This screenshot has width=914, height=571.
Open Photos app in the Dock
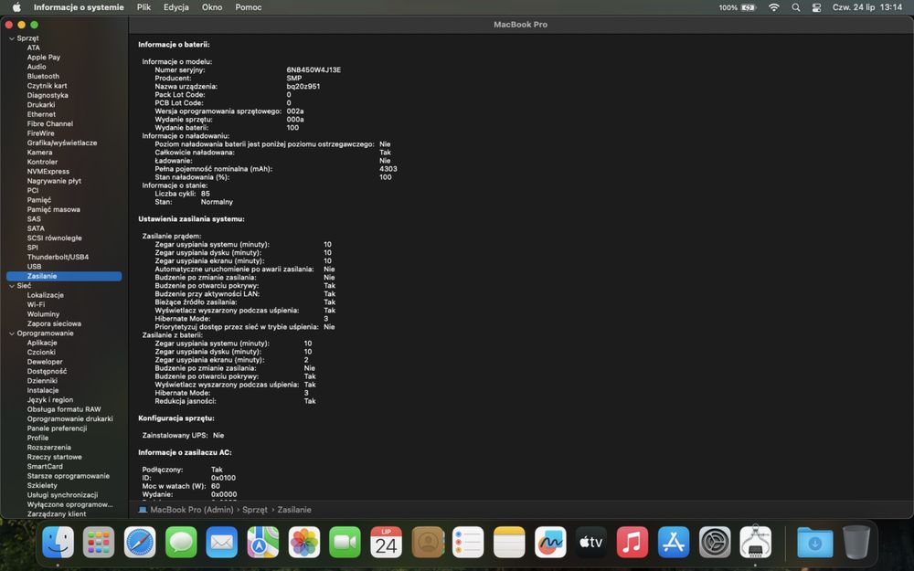(303, 543)
